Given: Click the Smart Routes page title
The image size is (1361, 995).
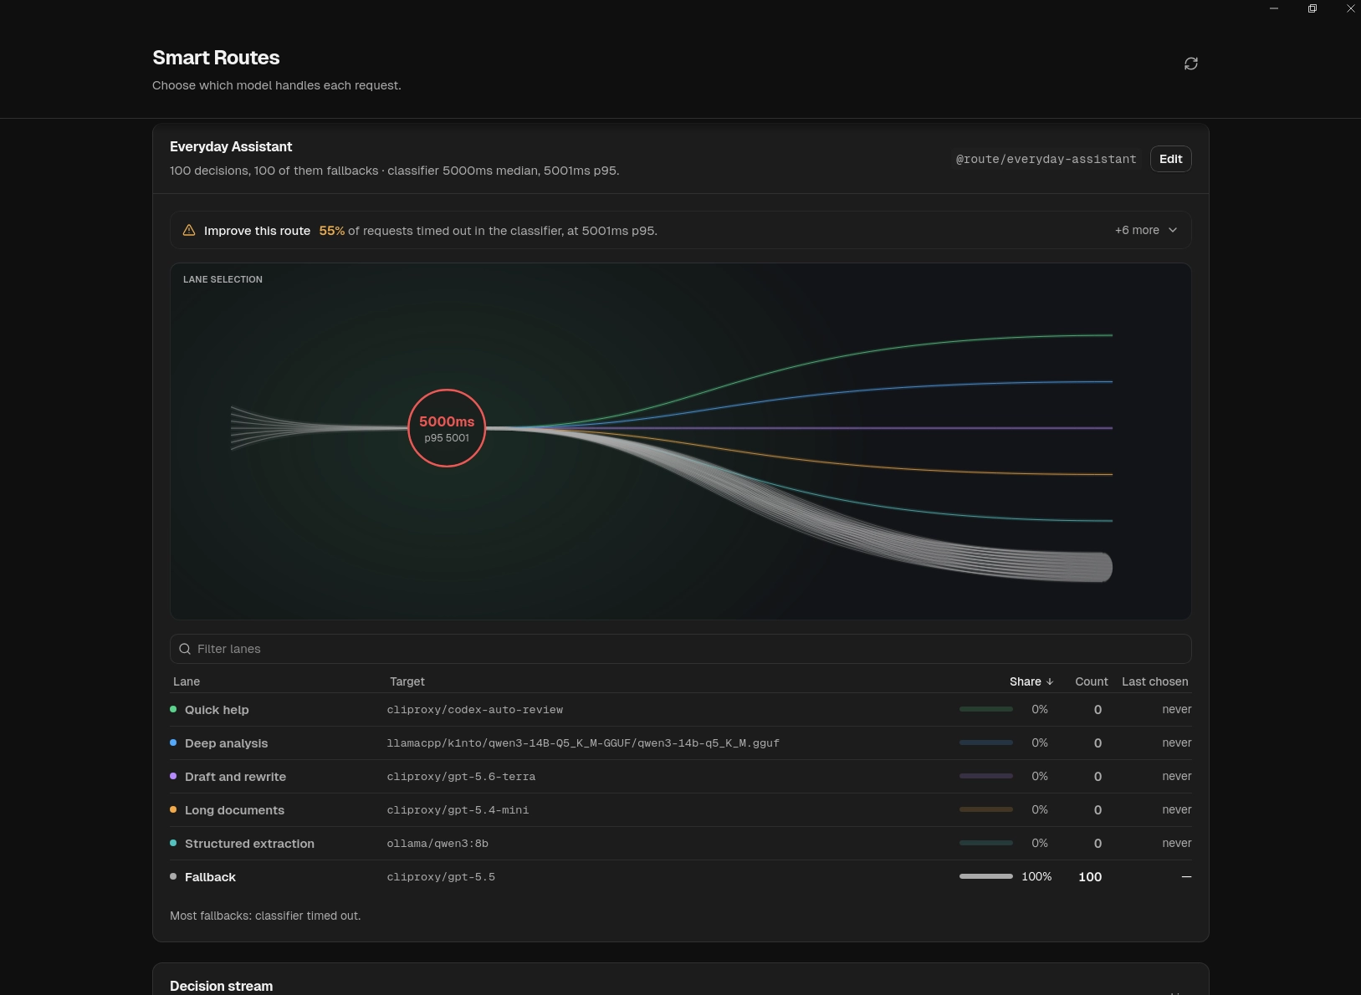Looking at the screenshot, I should [x=216, y=58].
